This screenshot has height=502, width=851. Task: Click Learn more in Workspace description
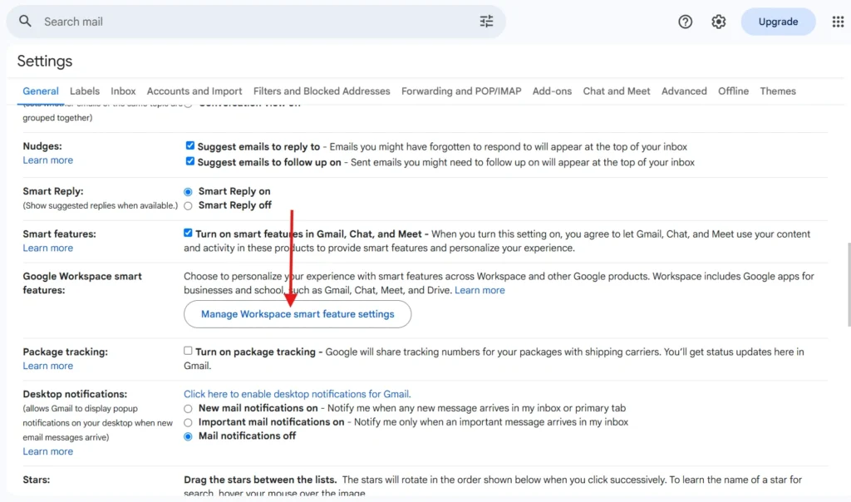480,290
